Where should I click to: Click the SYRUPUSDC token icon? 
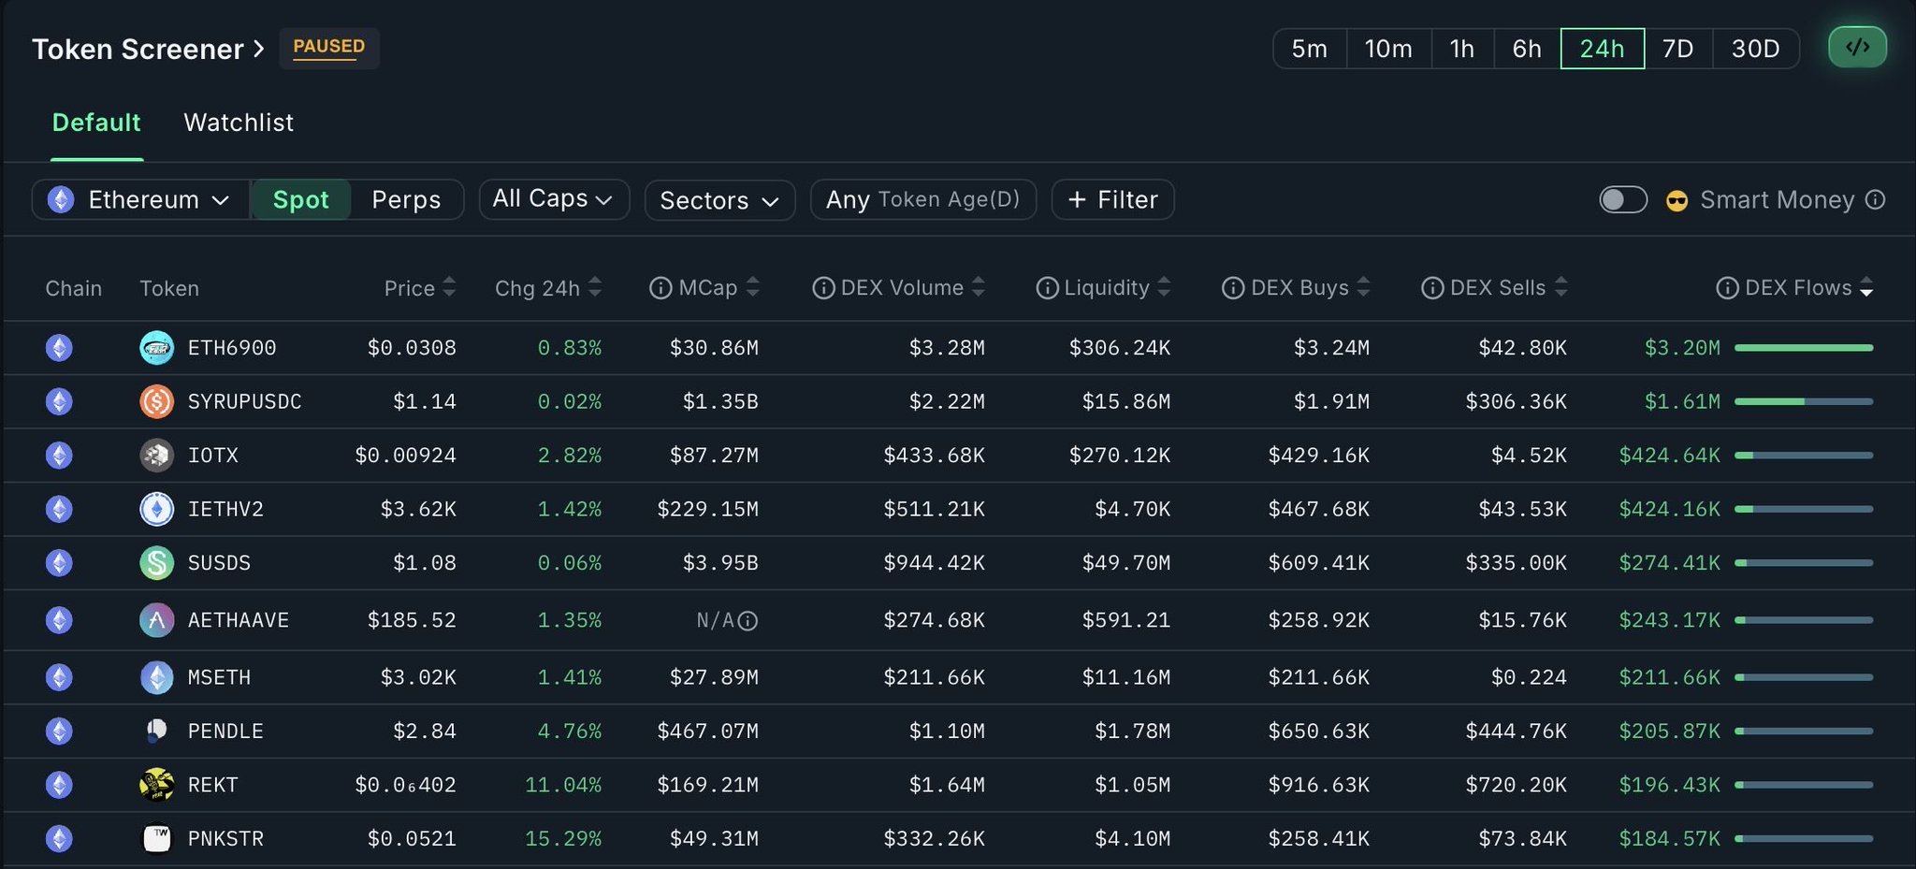click(x=156, y=401)
